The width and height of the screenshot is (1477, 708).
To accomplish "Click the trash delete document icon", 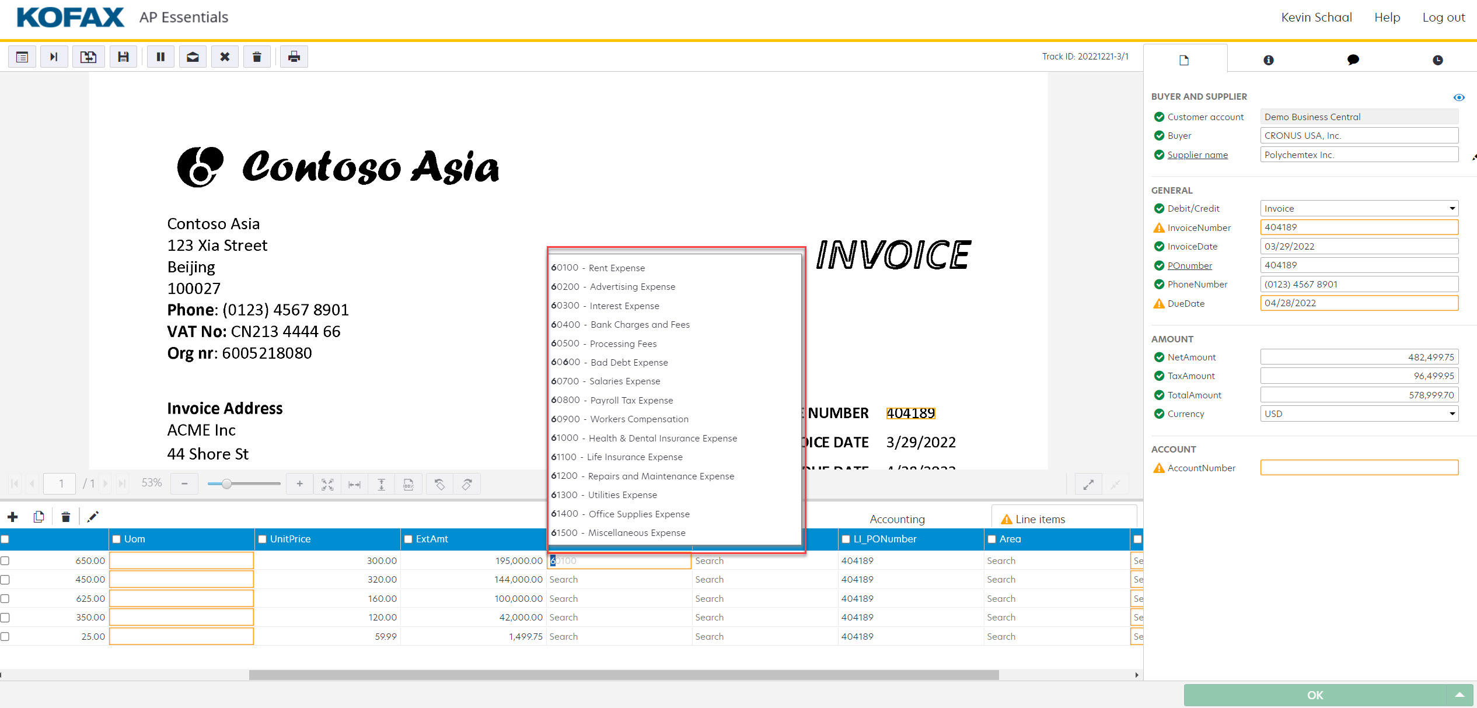I will pyautogui.click(x=257, y=57).
